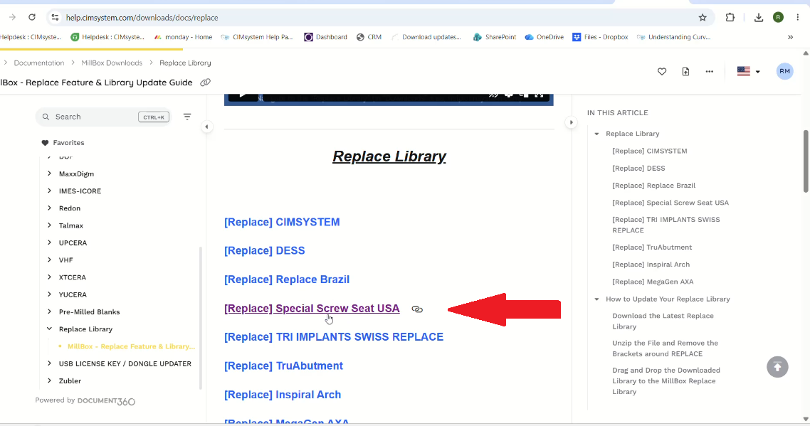Viewport: 810px width, 426px height.
Task: Open the CRM bookmark
Action: point(369,37)
